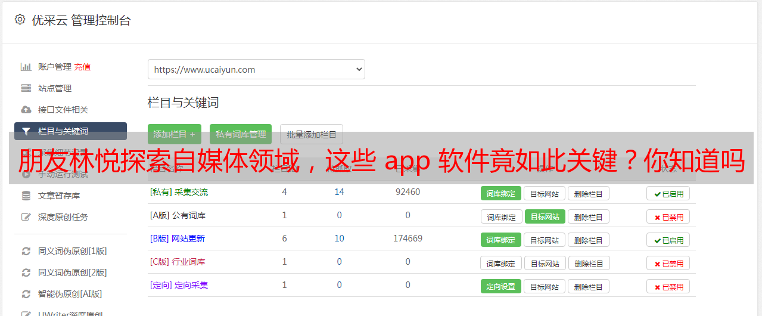Click 删除栏目 for 网站更新 row
The height and width of the screenshot is (316, 762).
[x=588, y=240]
